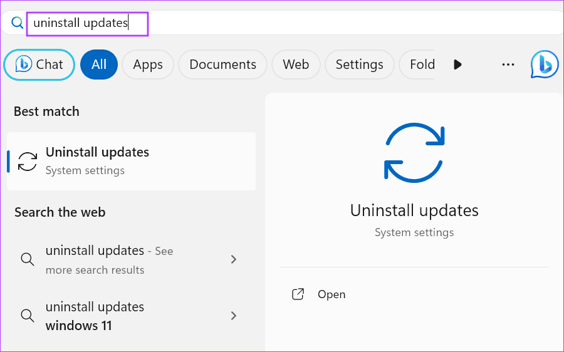Select the Web filter tab
The width and height of the screenshot is (564, 352).
coord(296,65)
